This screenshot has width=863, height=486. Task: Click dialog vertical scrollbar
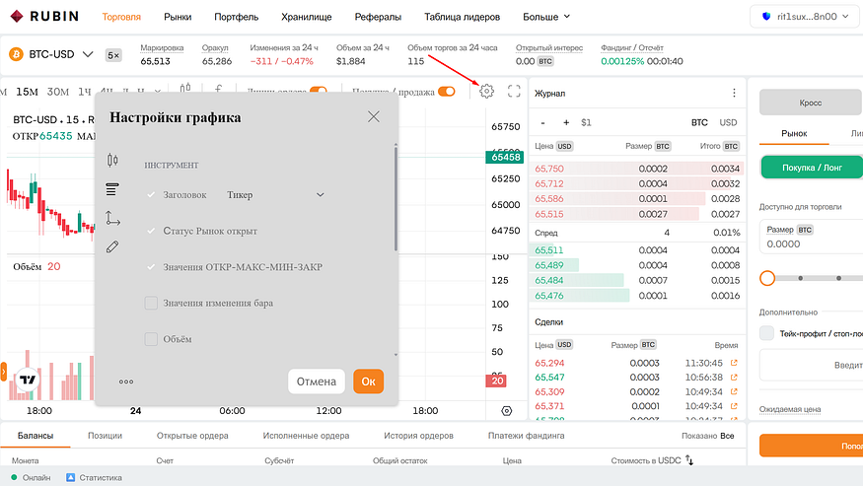click(396, 198)
